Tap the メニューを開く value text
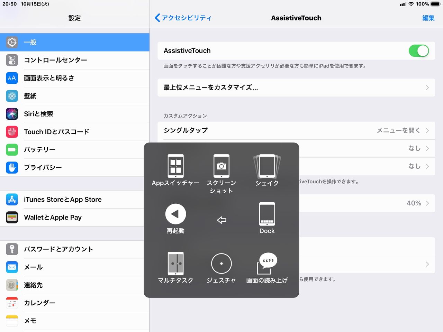443x332 pixels. [398, 130]
